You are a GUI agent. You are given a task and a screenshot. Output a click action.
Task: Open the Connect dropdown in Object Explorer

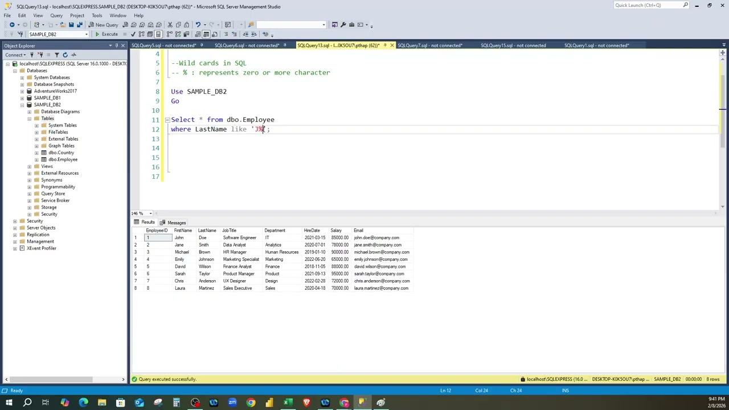click(x=15, y=55)
